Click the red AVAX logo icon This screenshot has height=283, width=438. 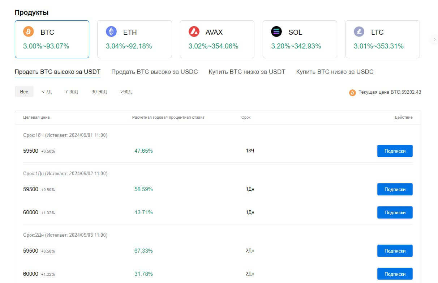click(x=194, y=32)
